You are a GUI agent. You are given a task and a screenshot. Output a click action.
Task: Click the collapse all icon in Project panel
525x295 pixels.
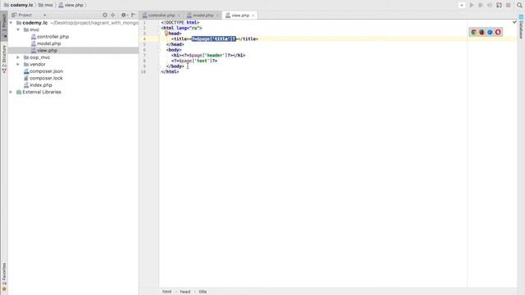coord(113,15)
